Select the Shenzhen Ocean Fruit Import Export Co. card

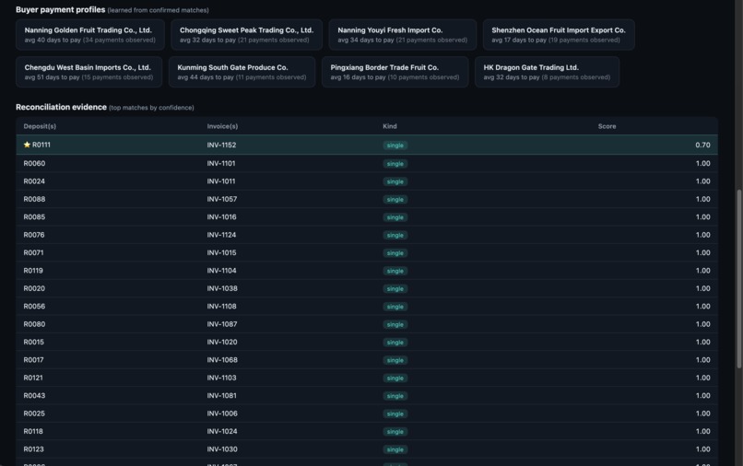[x=559, y=35]
